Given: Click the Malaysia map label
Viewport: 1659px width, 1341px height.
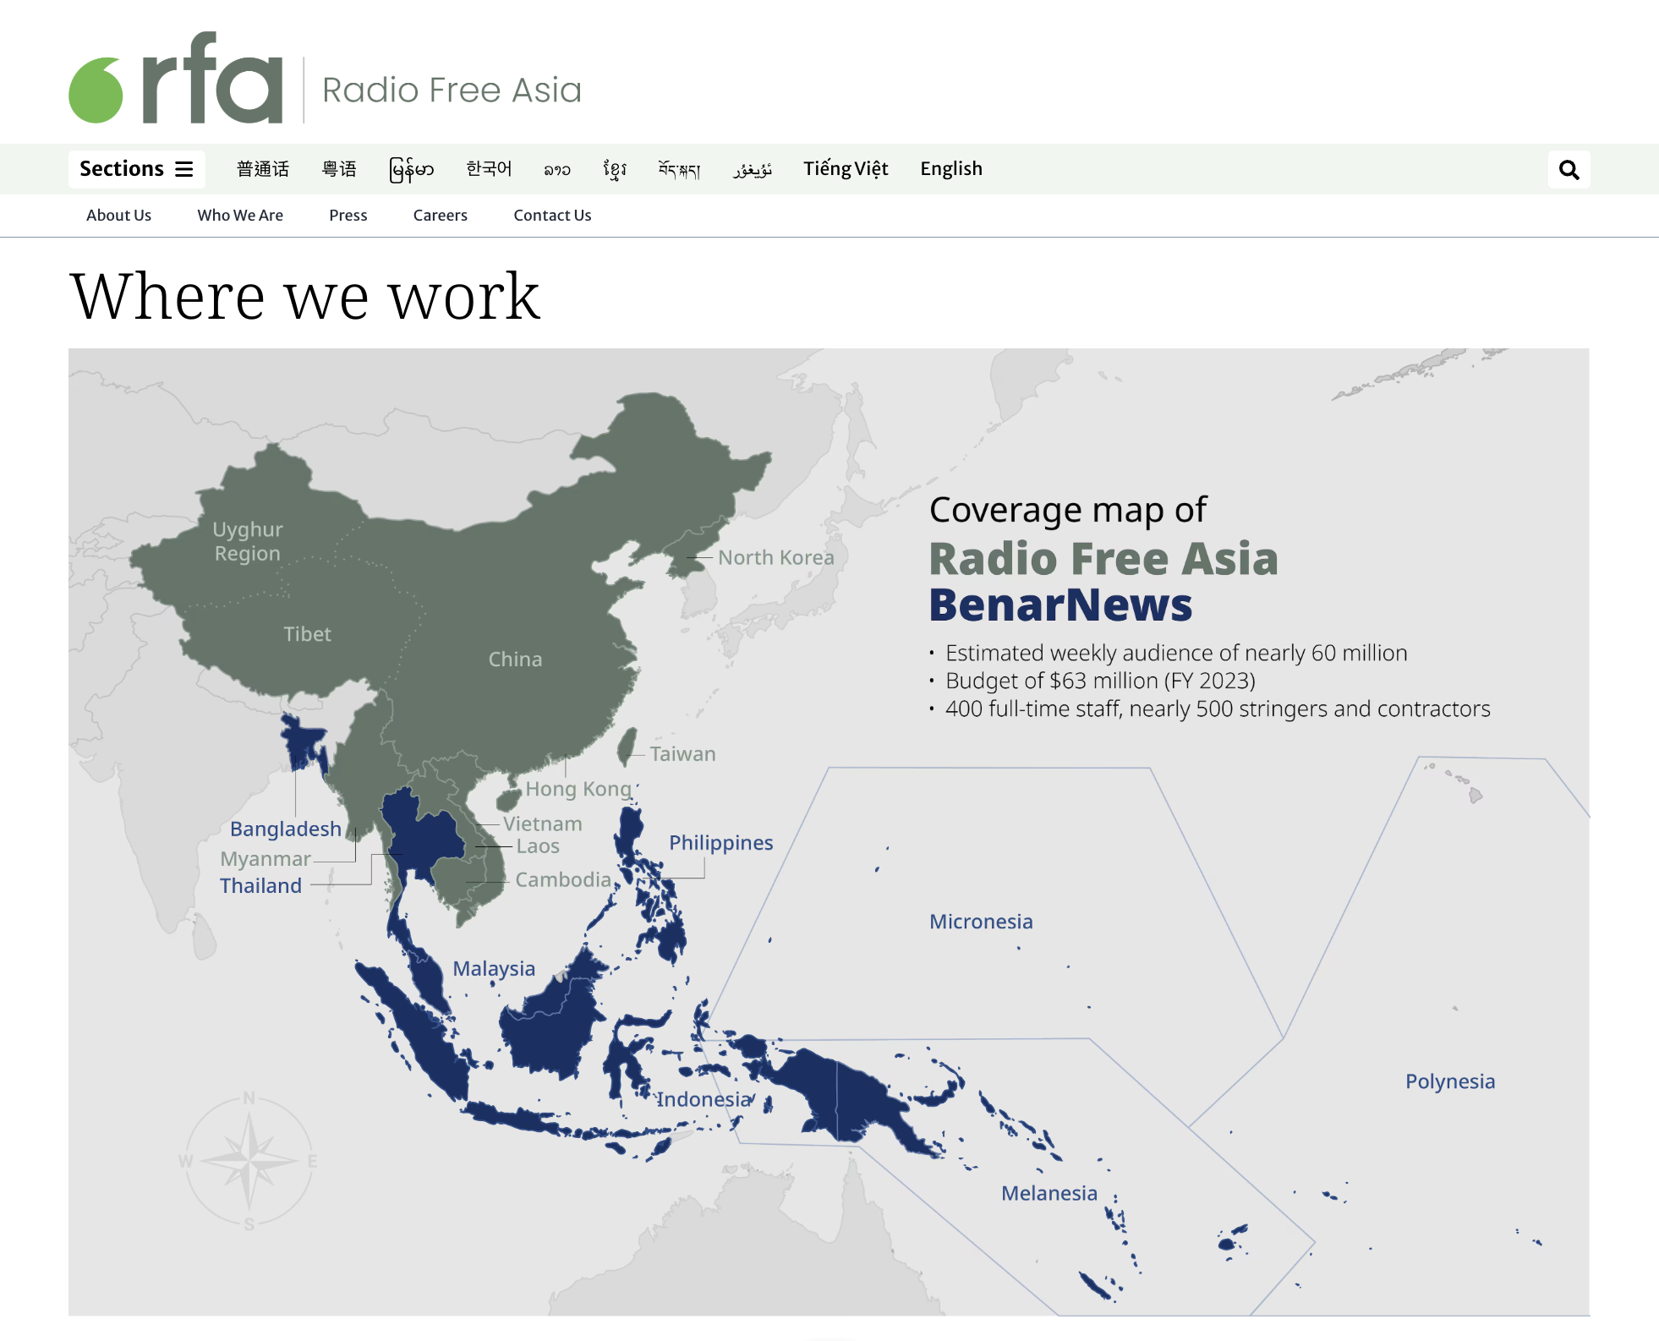Looking at the screenshot, I should tap(494, 969).
